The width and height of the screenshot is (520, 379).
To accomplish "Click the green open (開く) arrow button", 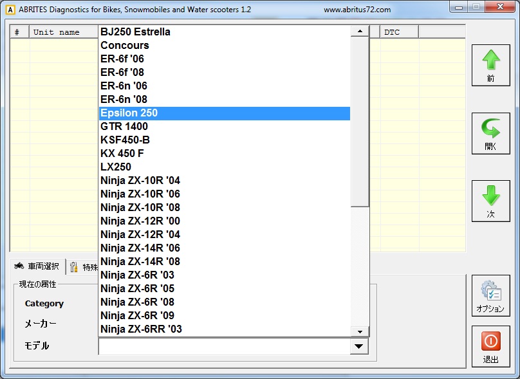I will coord(491,133).
